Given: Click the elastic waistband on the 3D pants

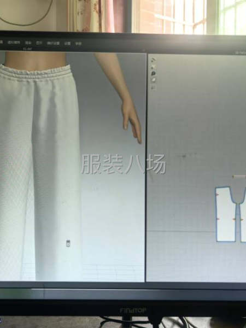Looking at the screenshot, I should (36, 74).
